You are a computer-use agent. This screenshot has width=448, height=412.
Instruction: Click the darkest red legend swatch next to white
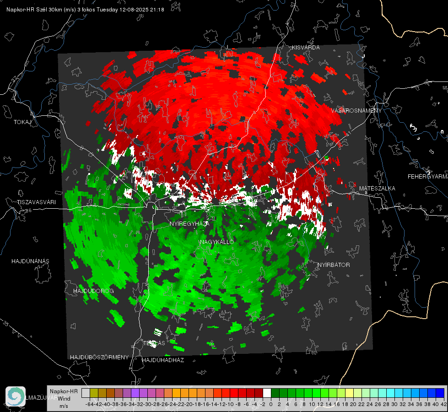(259, 393)
